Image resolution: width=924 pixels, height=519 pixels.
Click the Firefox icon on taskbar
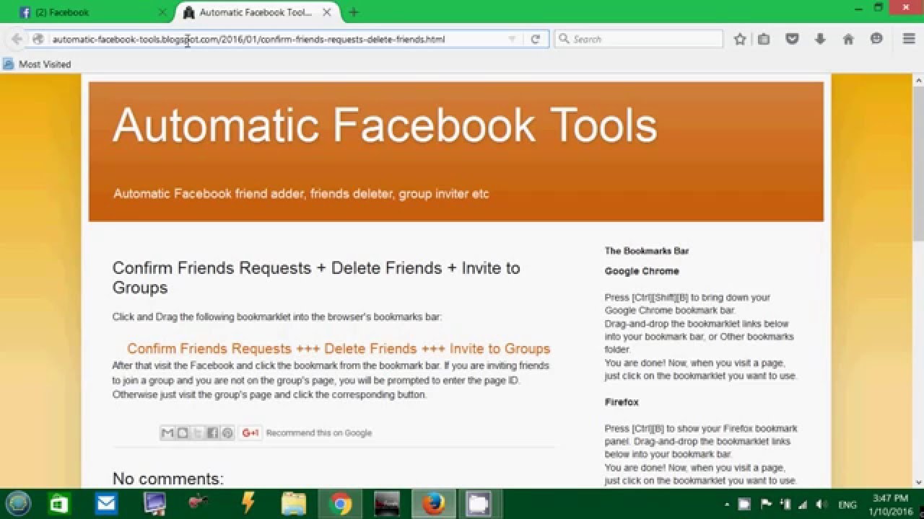[433, 504]
